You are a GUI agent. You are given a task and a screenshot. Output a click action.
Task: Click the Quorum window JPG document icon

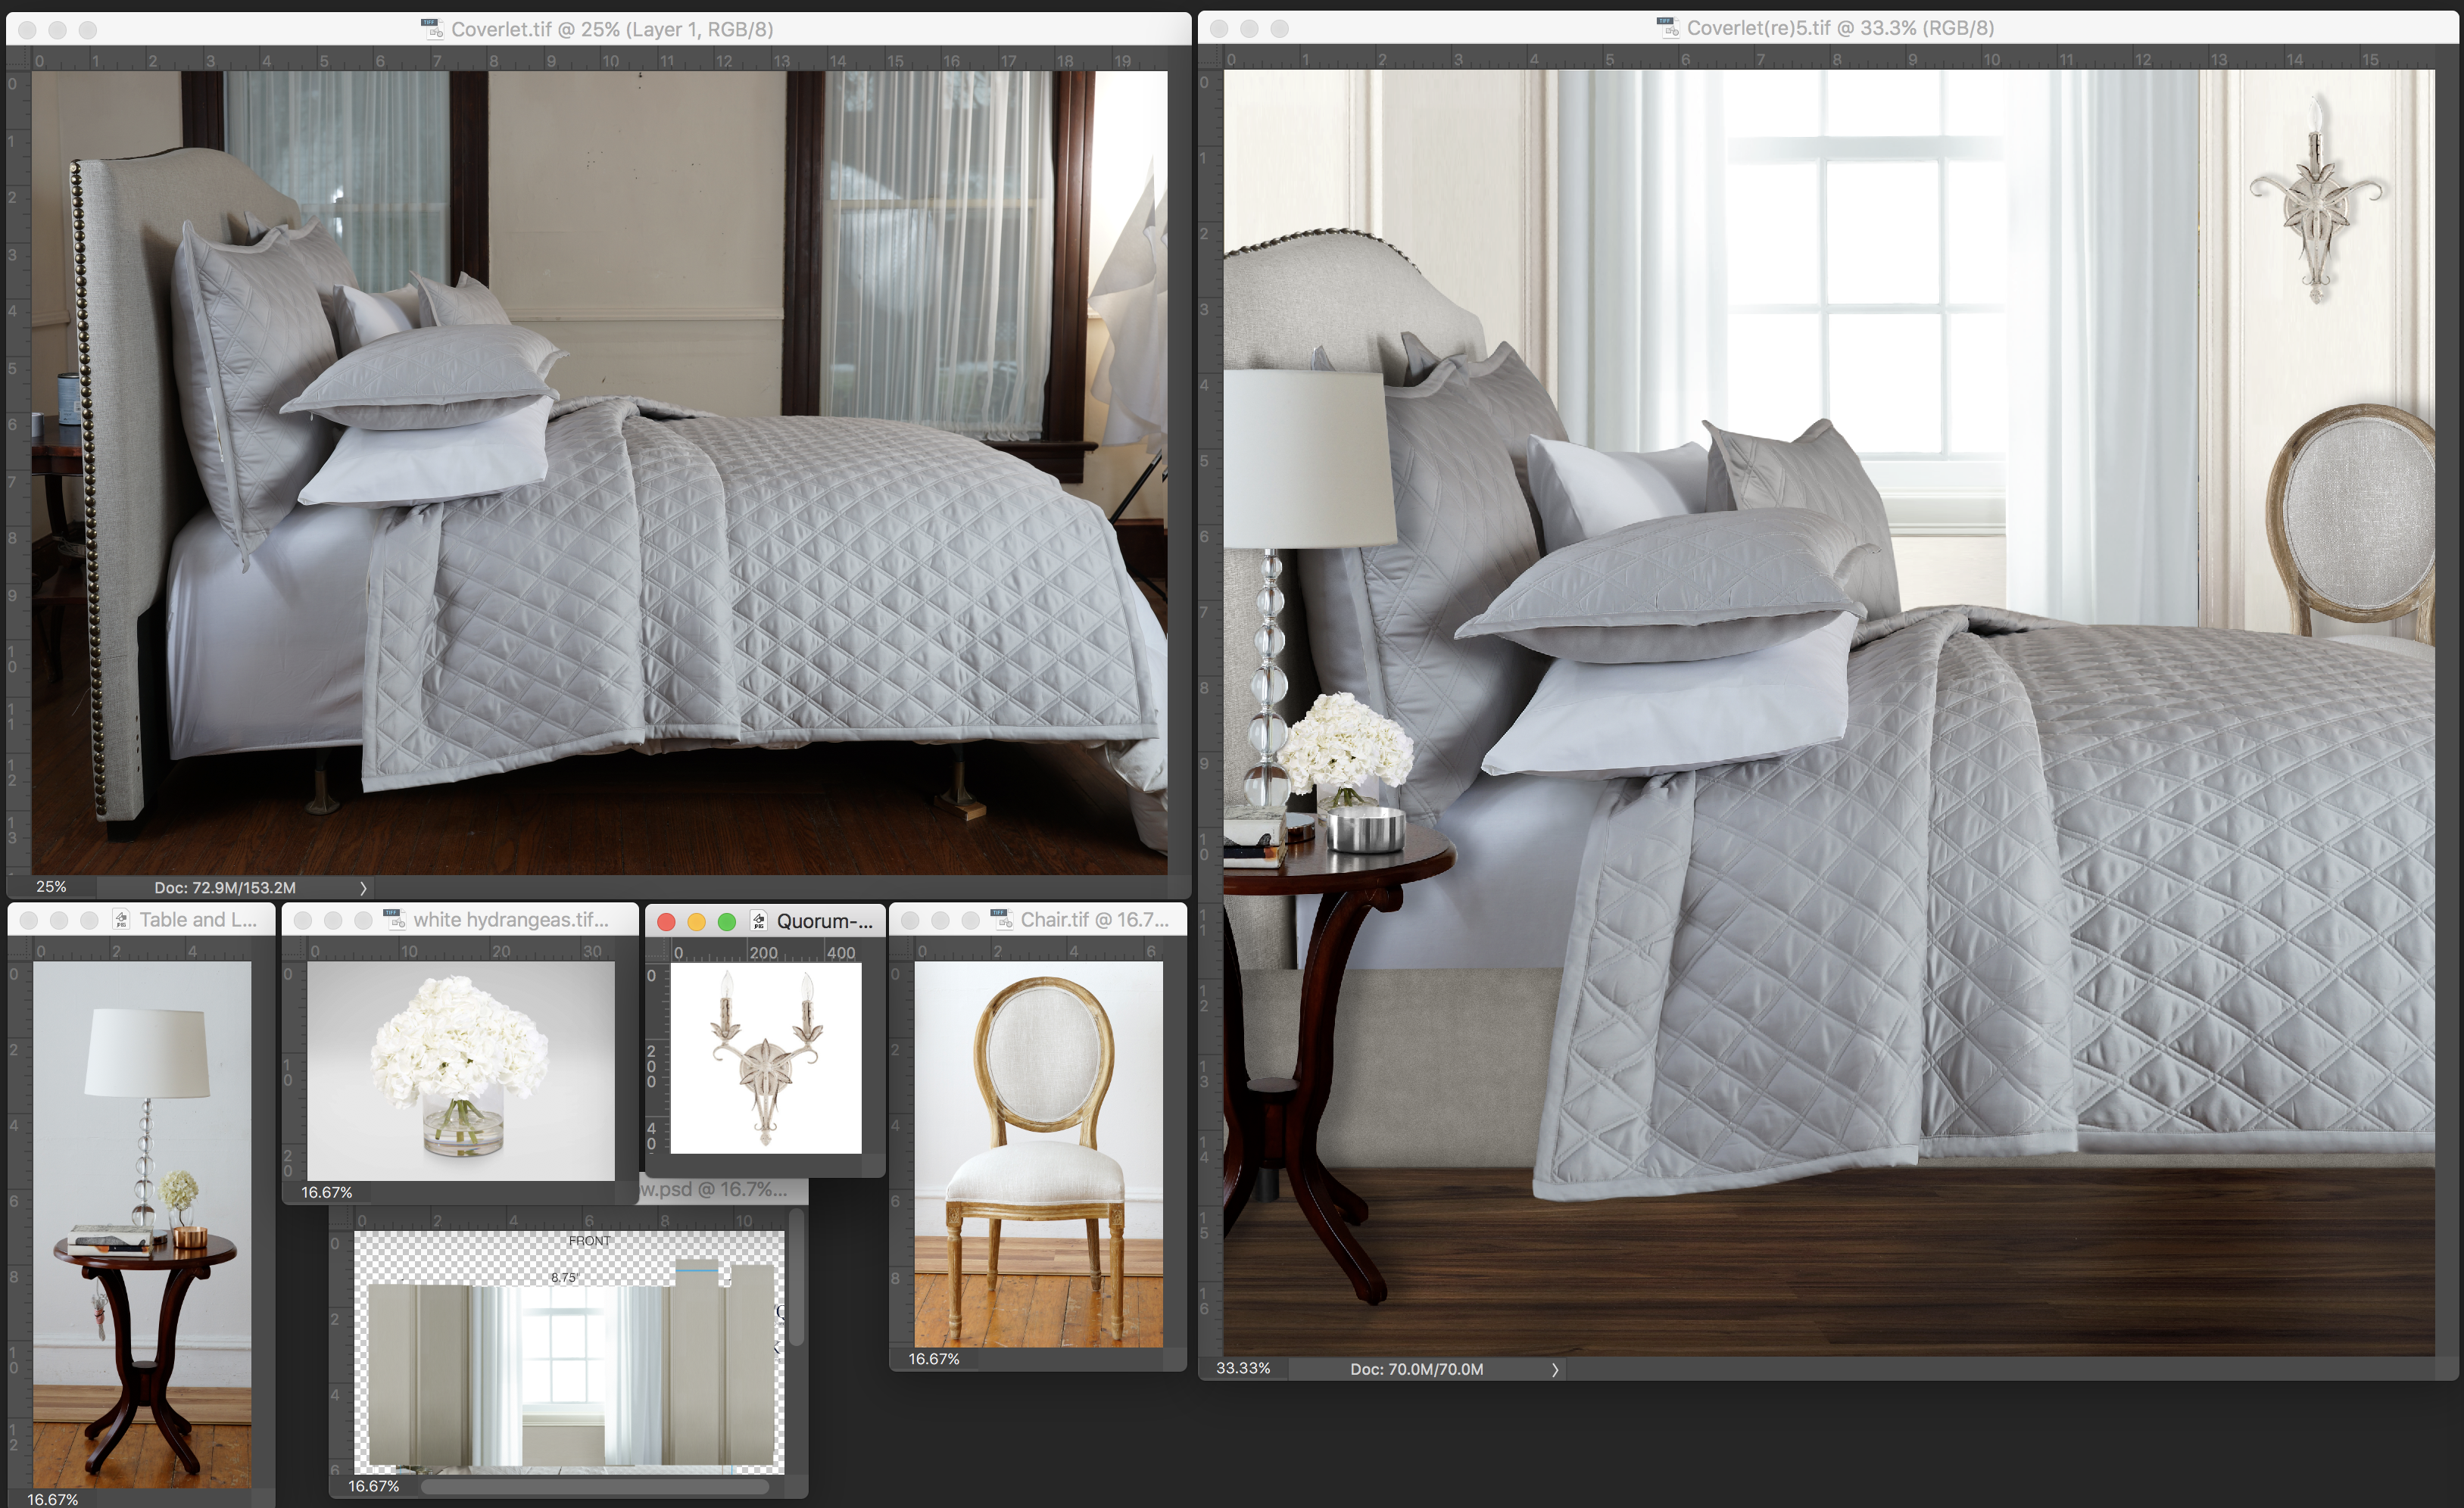pyautogui.click(x=759, y=921)
